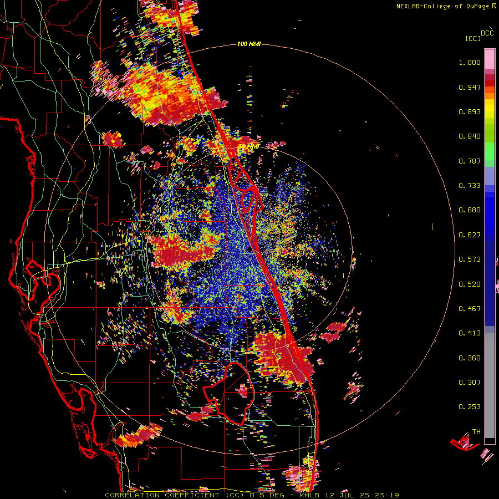
Task: Click the KMLB radar site identifier
Action: click(x=310, y=495)
